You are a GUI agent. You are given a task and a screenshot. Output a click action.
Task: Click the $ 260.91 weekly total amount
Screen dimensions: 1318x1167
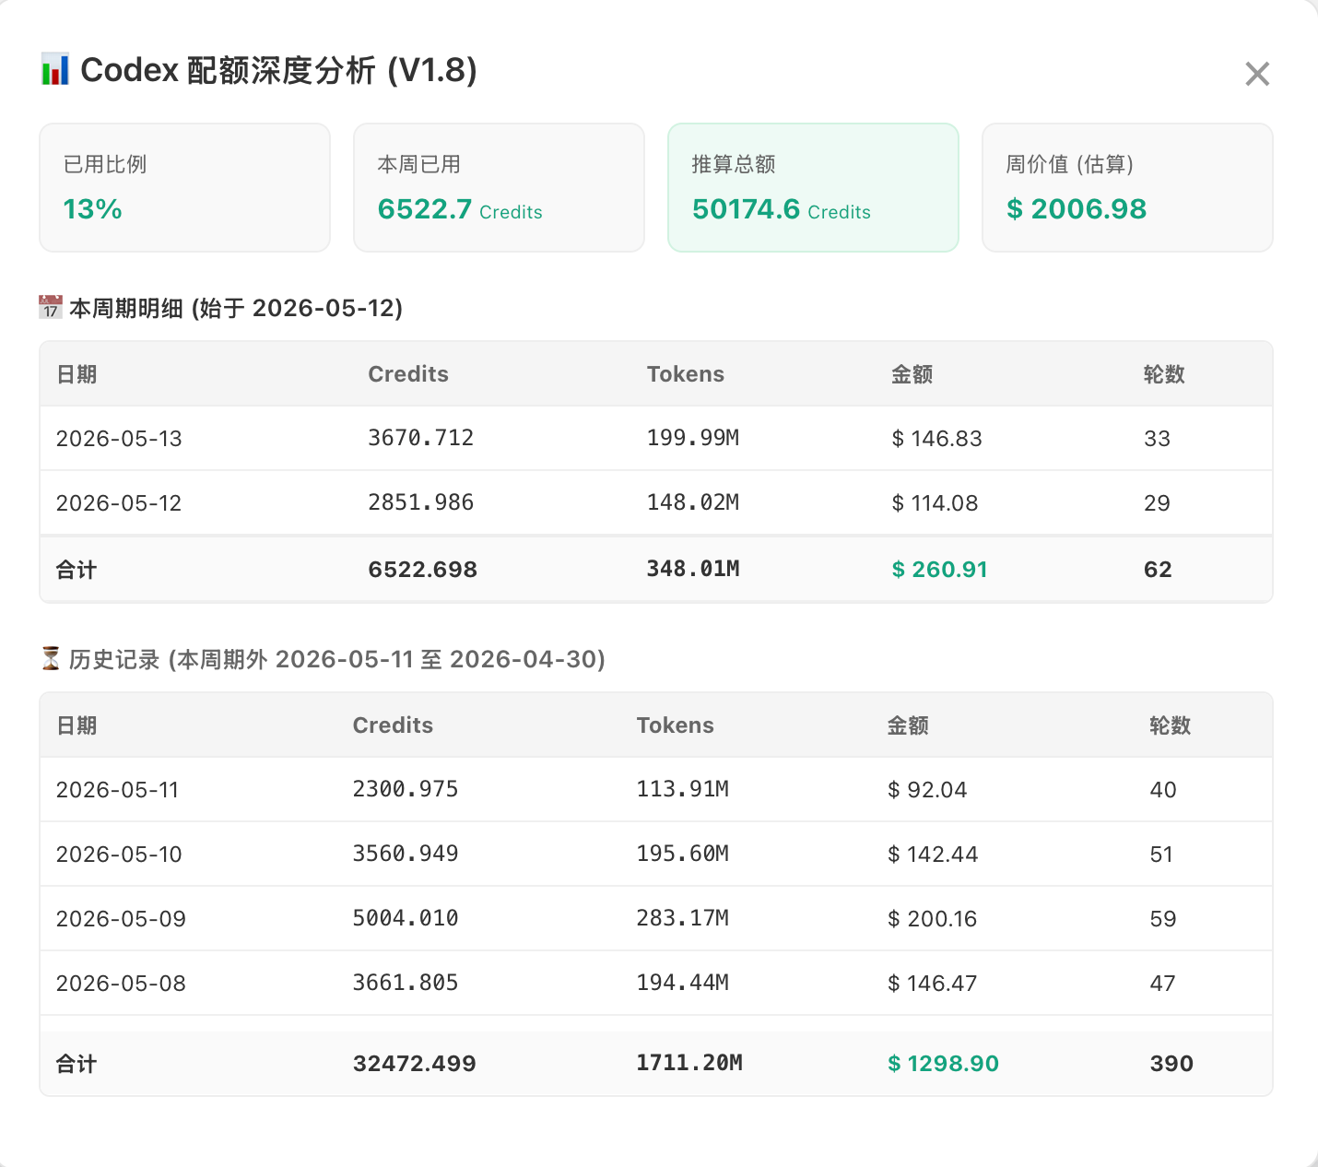939,570
